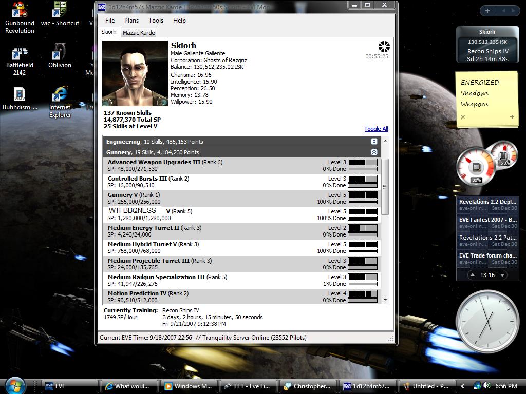The width and height of the screenshot is (526, 394).
Task: Click the Skiorh character portrait
Action: (x=135, y=73)
